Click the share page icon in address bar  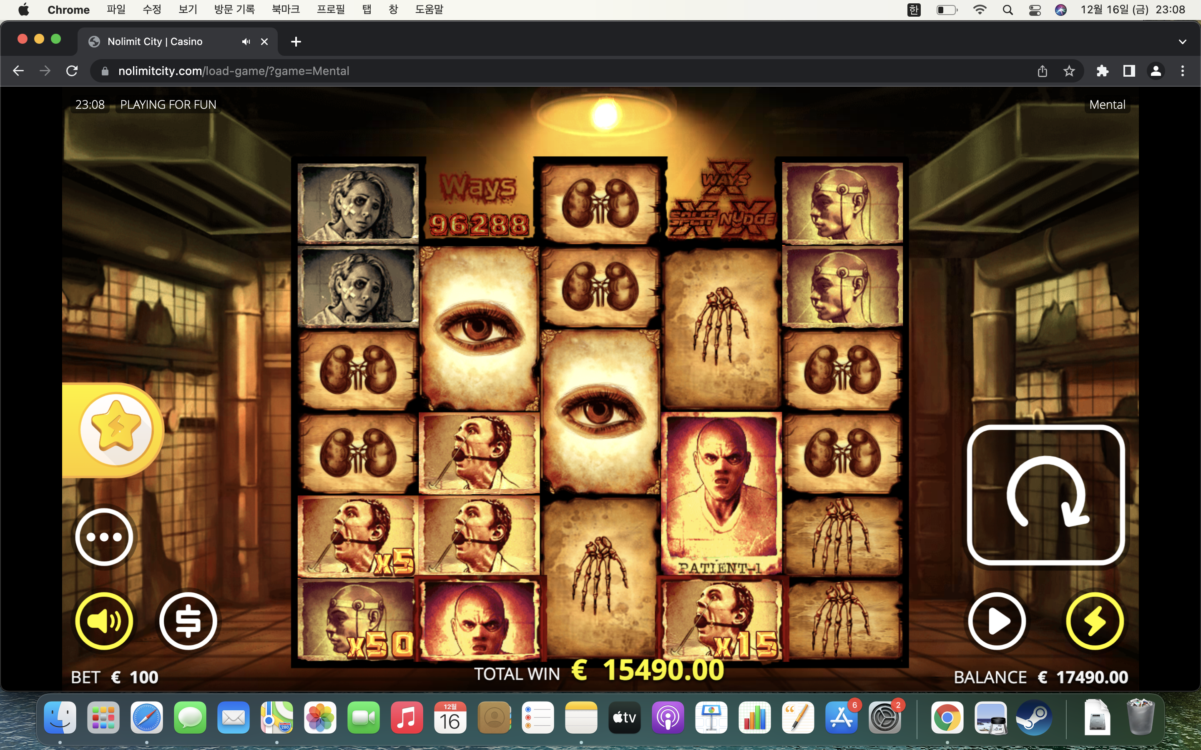(x=1042, y=71)
